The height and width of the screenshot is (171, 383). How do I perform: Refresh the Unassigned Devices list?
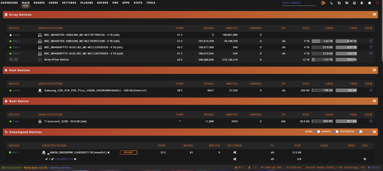point(366,132)
